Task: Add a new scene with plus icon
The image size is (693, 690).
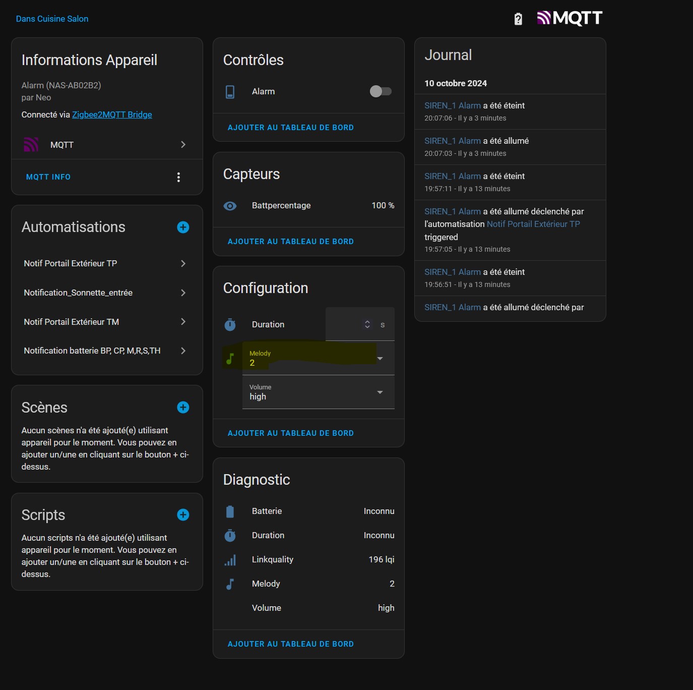Action: 183,408
